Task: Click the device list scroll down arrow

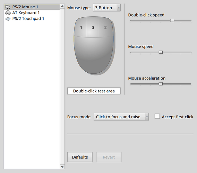Action: coord(62,167)
